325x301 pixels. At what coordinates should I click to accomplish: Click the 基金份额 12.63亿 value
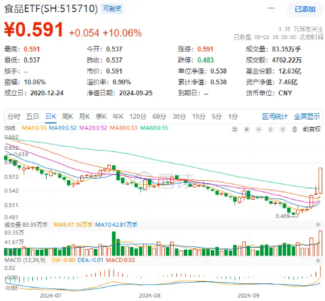tap(290, 71)
